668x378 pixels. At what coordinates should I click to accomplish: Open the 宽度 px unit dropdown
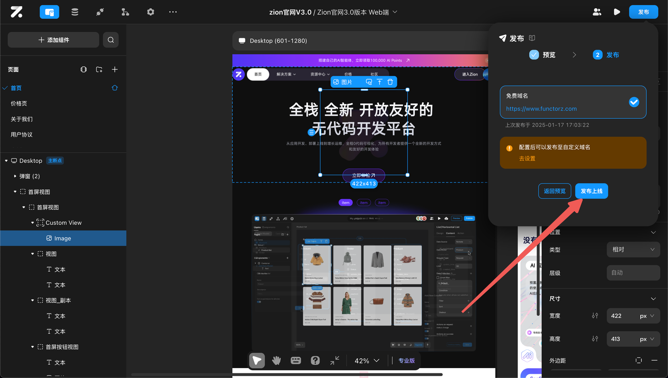(647, 315)
